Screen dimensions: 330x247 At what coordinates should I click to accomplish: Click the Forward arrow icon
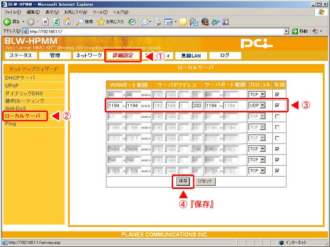click(x=31, y=22)
